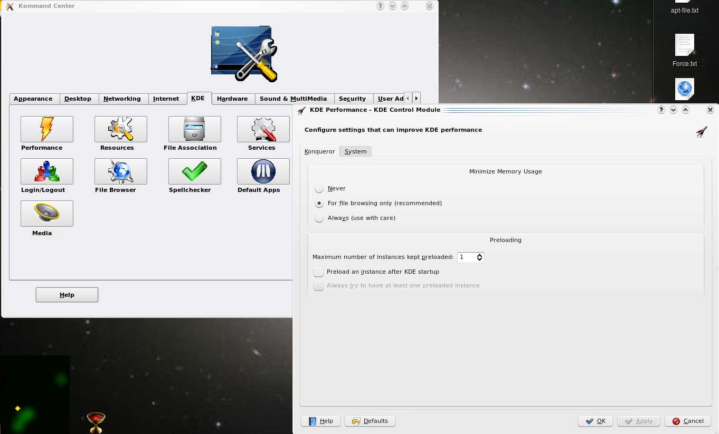This screenshot has width=719, height=434.
Task: Open the Default Apps icon
Action: (263, 171)
